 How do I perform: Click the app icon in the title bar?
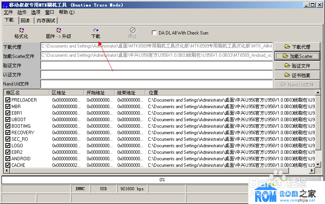coord(5,5)
